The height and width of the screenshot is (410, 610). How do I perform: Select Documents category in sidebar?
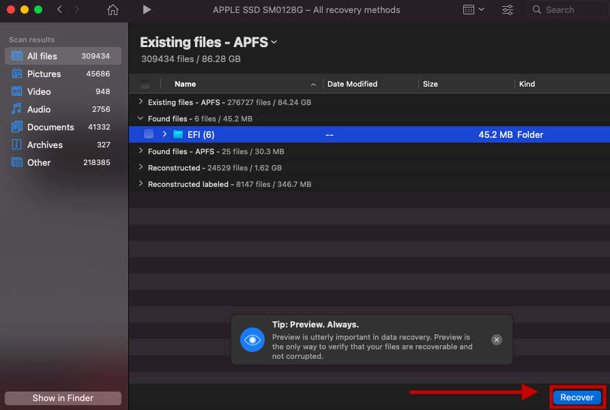click(x=63, y=127)
